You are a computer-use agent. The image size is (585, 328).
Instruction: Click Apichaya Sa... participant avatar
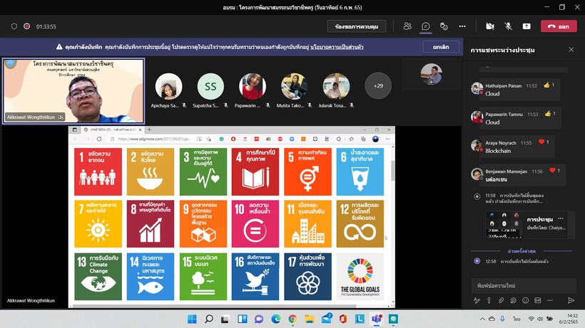pos(168,86)
